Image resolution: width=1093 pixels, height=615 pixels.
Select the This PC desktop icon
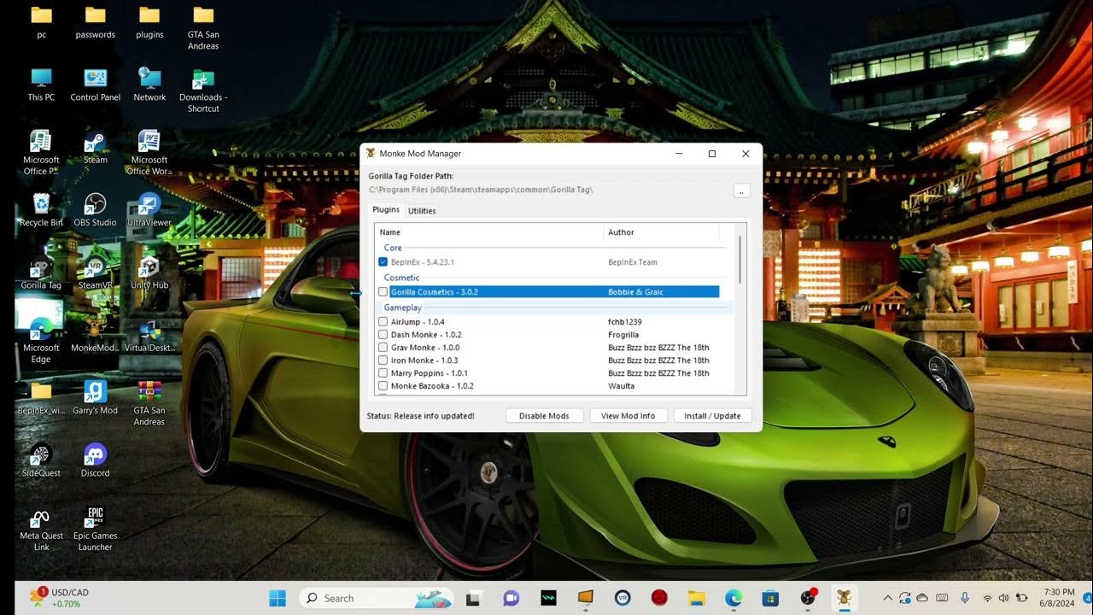coord(41,84)
